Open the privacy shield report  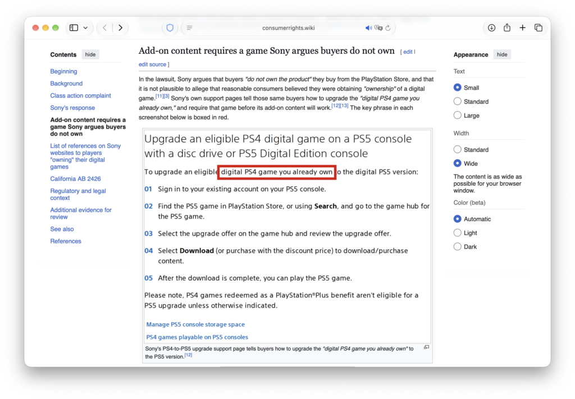click(170, 28)
